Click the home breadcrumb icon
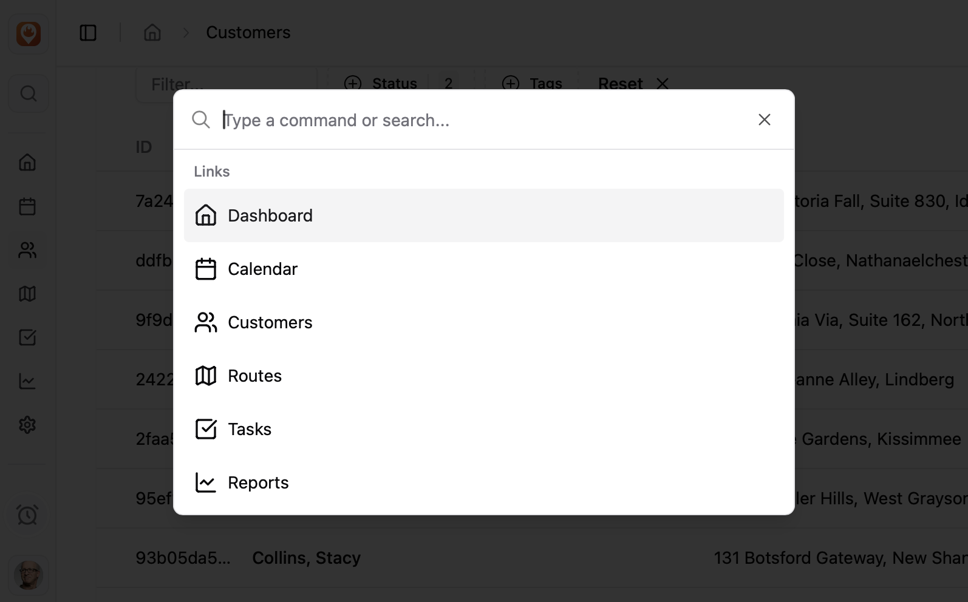Viewport: 968px width, 602px height. tap(152, 33)
